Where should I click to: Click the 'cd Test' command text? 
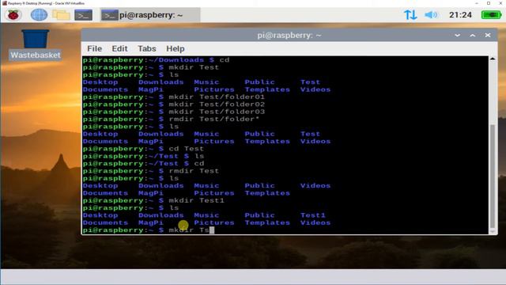187,149
